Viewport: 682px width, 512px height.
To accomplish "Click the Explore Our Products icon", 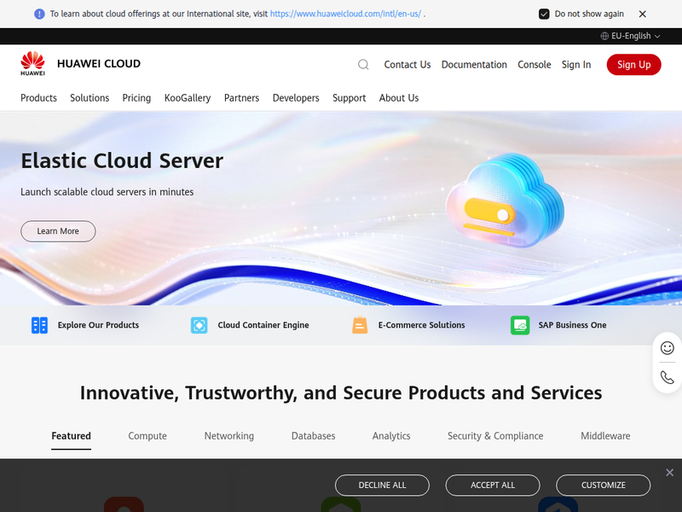I will 39,325.
